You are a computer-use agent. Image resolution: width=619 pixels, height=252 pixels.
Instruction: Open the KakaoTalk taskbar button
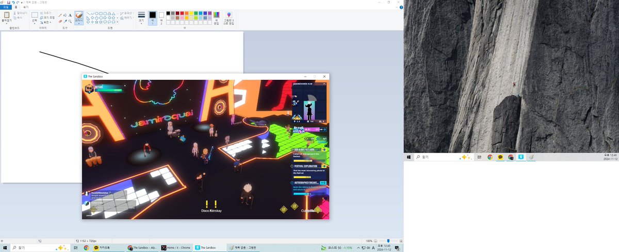pyautogui.click(x=107, y=248)
